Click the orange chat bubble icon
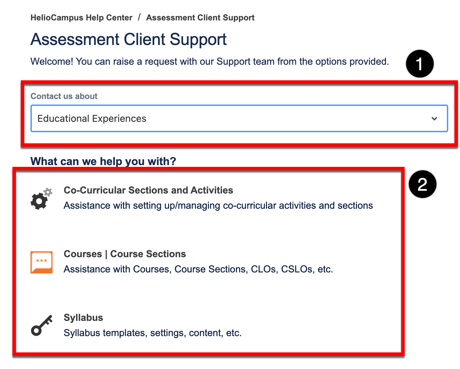 pyautogui.click(x=42, y=262)
